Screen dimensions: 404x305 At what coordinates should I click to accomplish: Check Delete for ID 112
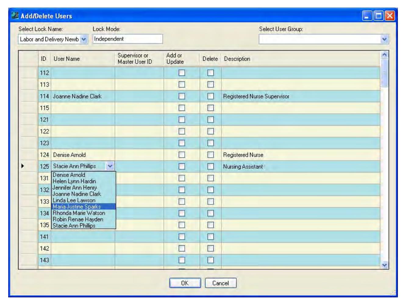[x=211, y=73]
